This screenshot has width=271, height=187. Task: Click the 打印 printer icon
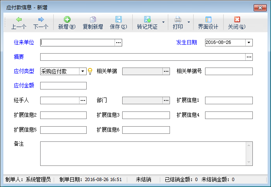[178, 22]
